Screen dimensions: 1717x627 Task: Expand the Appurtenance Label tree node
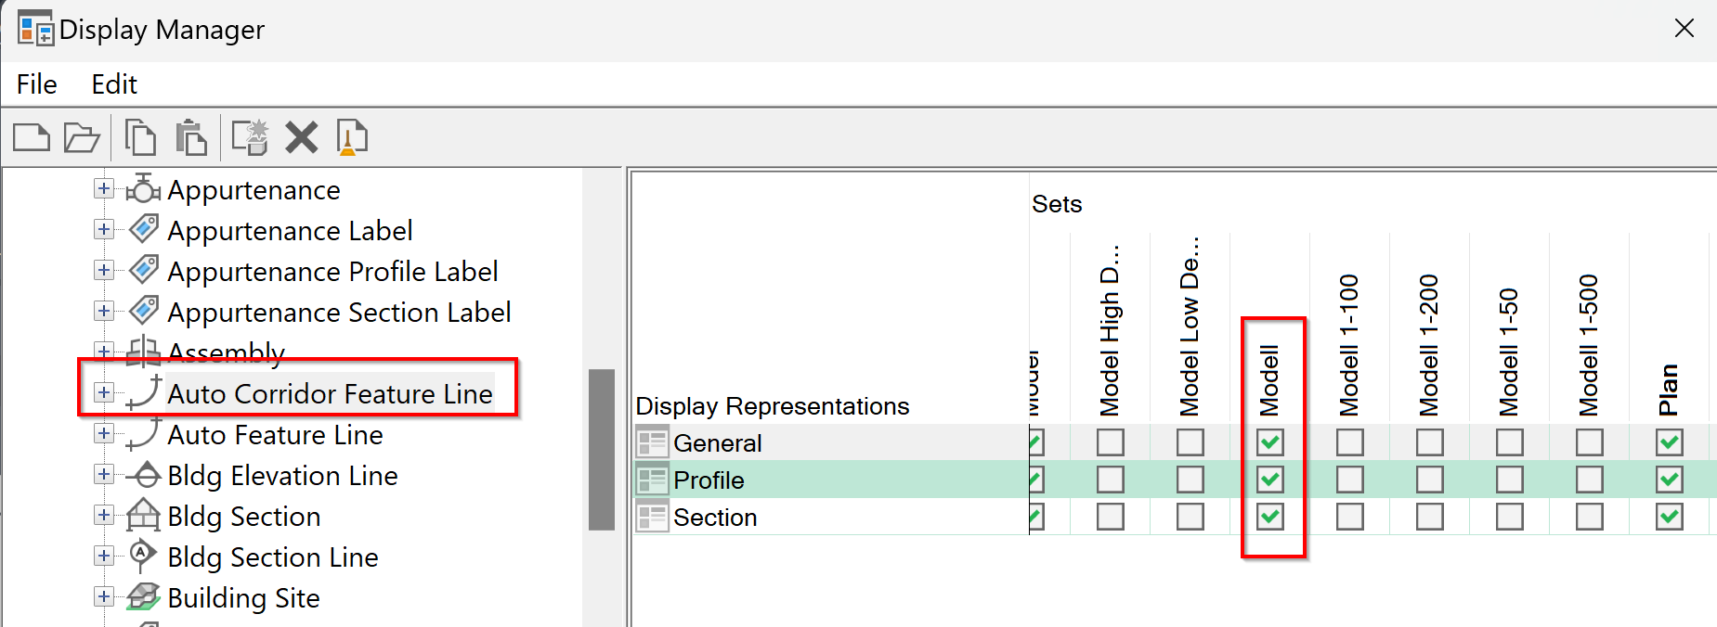[104, 229]
